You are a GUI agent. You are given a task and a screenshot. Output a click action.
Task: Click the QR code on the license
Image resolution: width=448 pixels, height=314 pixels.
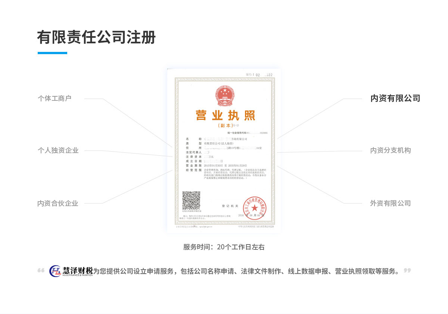191,200
